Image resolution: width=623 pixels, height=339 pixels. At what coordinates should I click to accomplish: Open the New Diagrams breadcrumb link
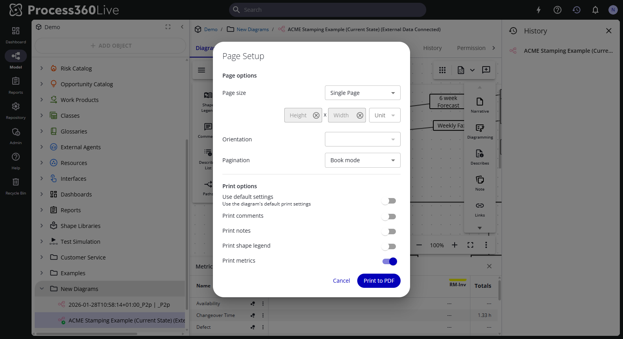point(253,30)
